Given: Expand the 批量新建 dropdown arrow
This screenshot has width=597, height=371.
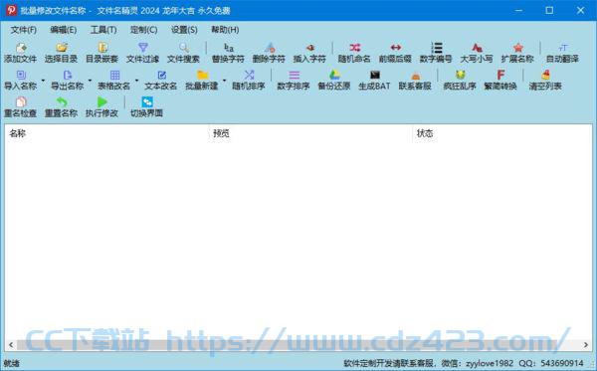Looking at the screenshot, I should pyautogui.click(x=224, y=81).
